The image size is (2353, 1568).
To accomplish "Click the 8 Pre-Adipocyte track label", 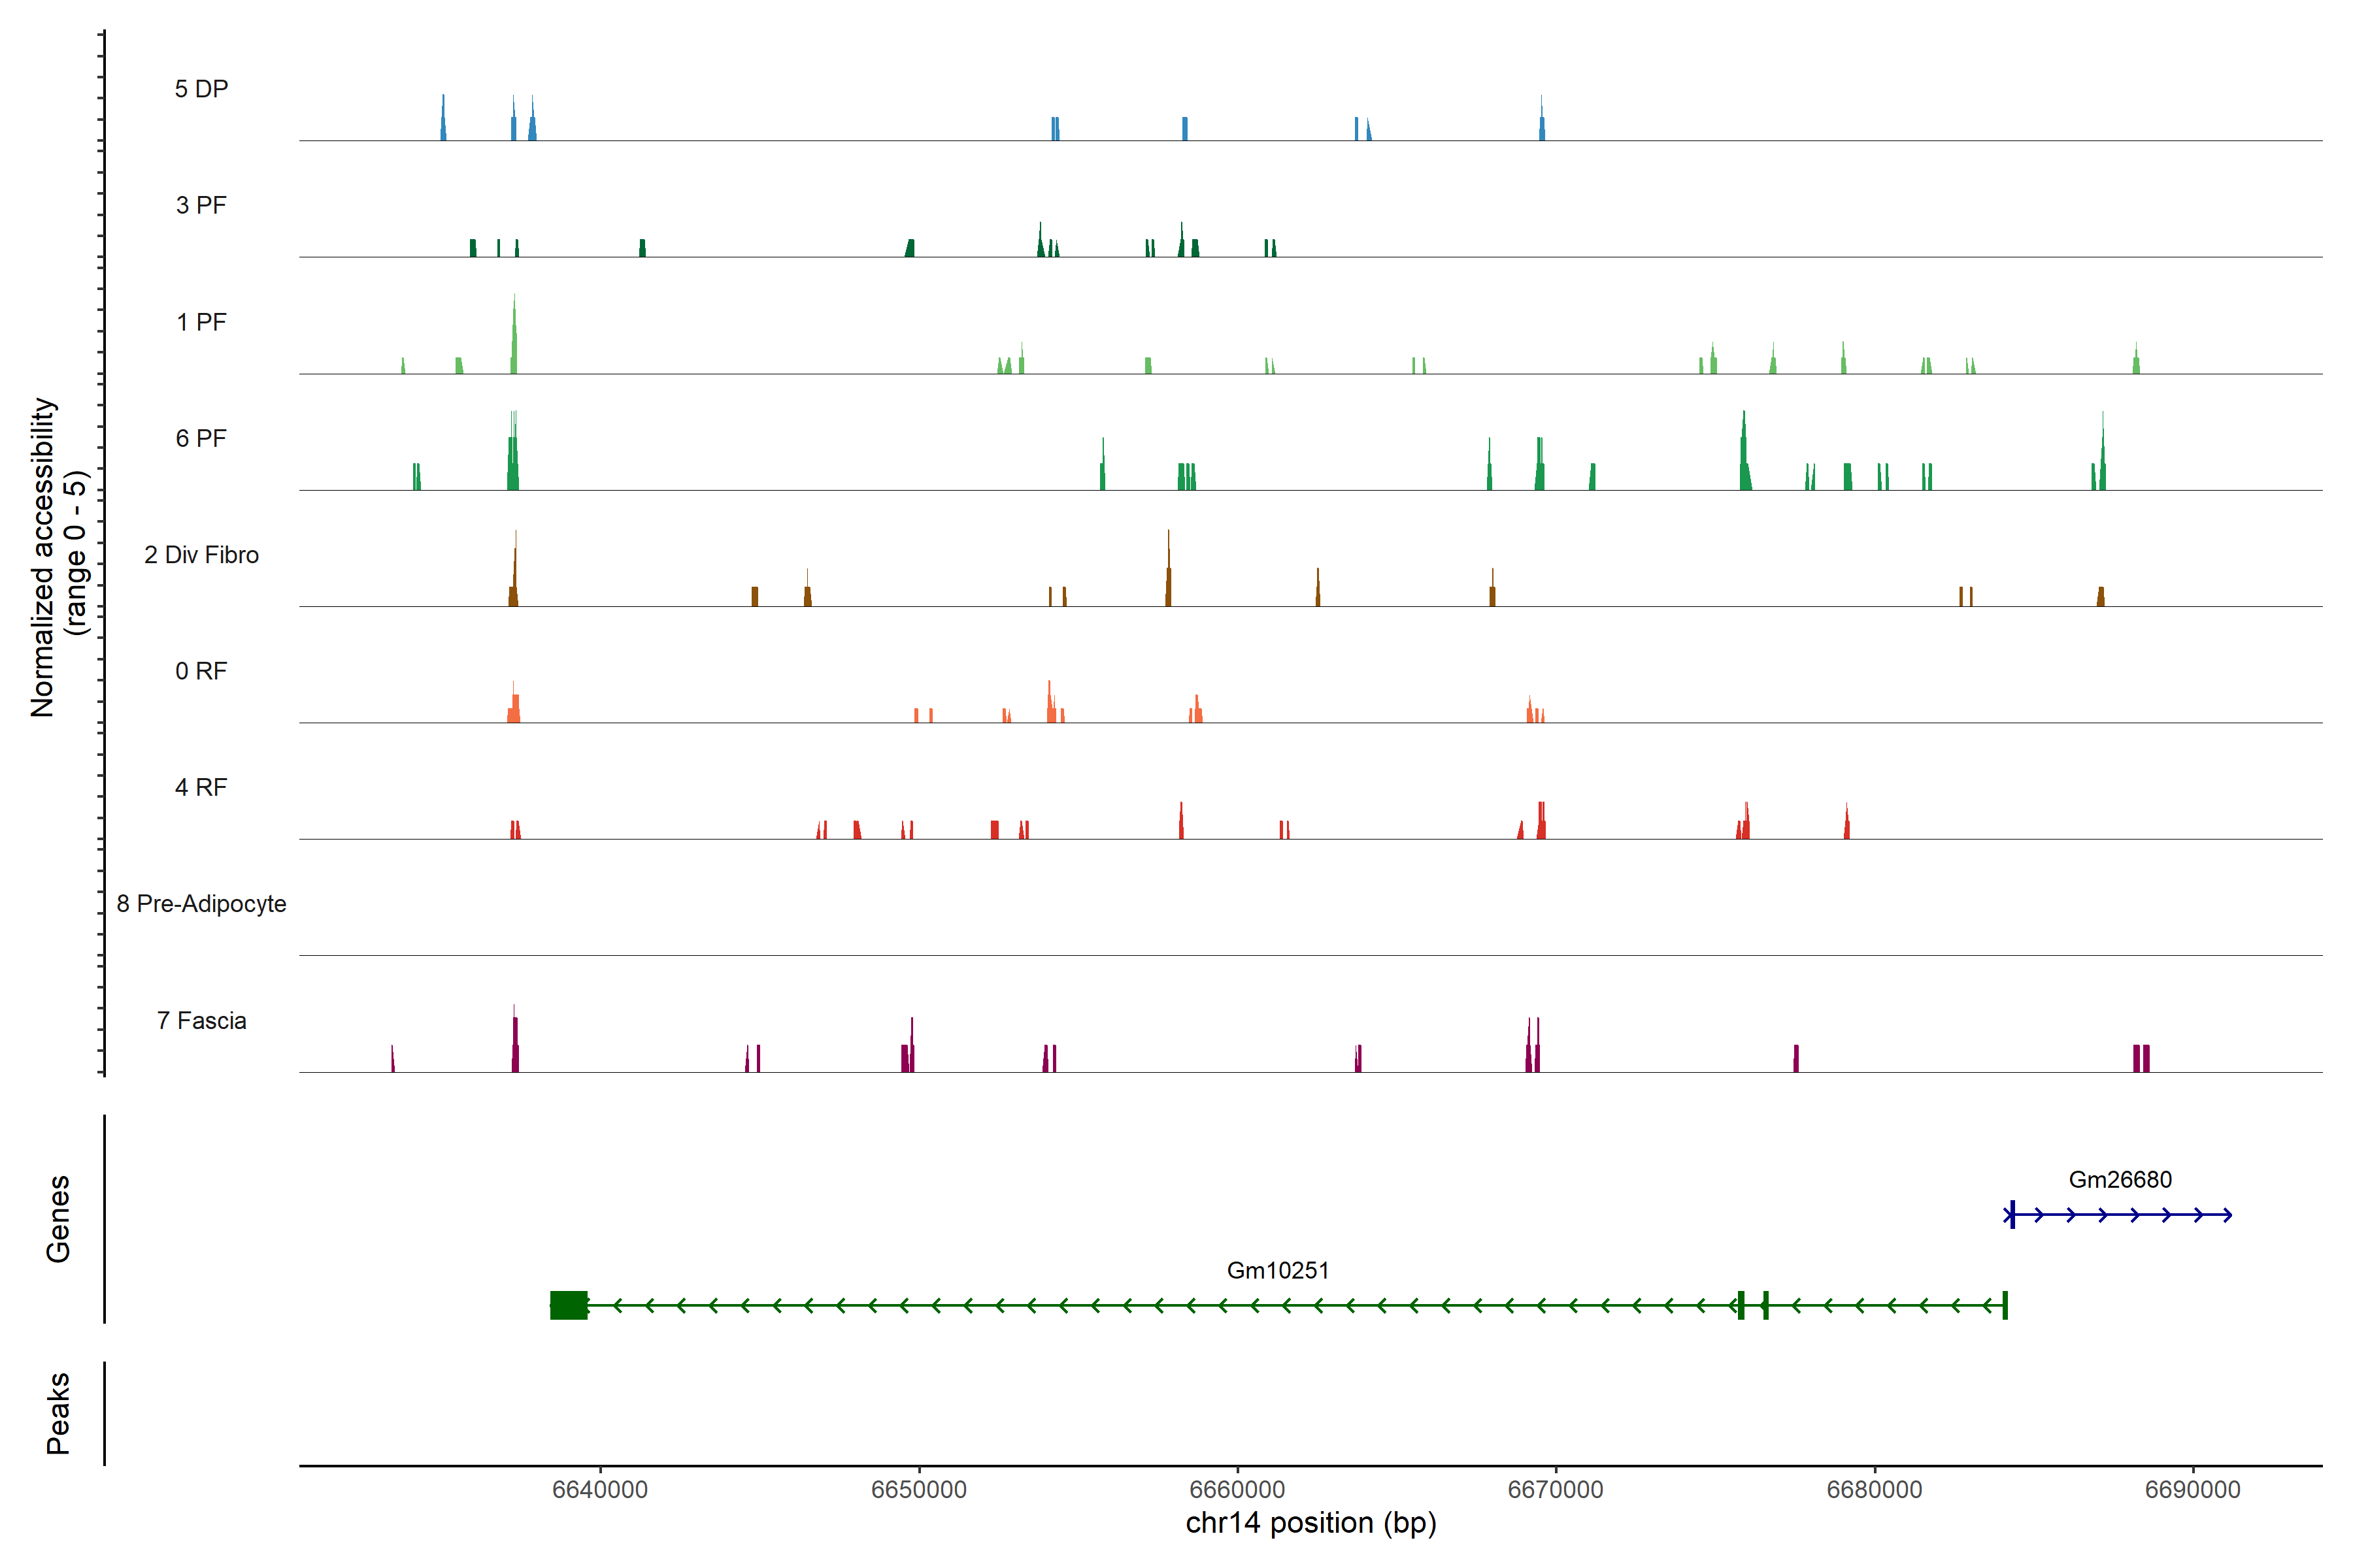I will coord(201,904).
